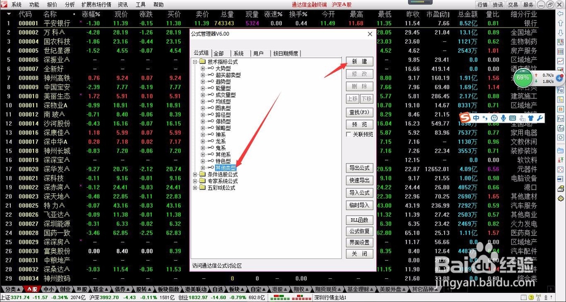This screenshot has height=302, width=566.
Task: Click the red-green sort arrows sidebar icon
Action: click(560, 159)
